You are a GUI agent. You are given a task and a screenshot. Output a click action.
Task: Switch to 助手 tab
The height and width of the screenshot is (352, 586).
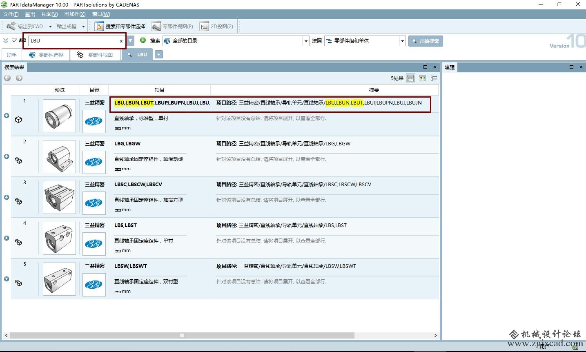point(12,55)
